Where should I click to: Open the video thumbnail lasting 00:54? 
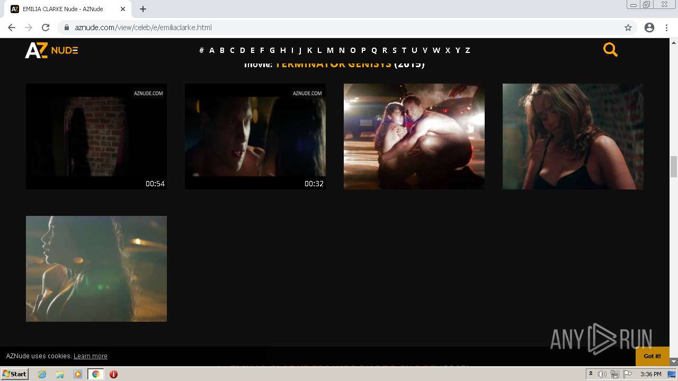[x=96, y=136]
